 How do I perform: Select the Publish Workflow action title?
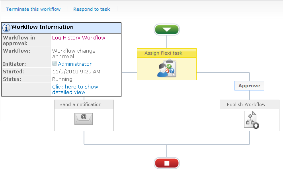pyautogui.click(x=246, y=104)
